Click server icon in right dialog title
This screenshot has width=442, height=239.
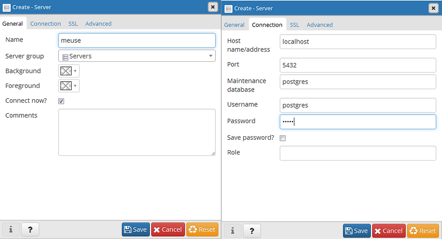(228, 9)
